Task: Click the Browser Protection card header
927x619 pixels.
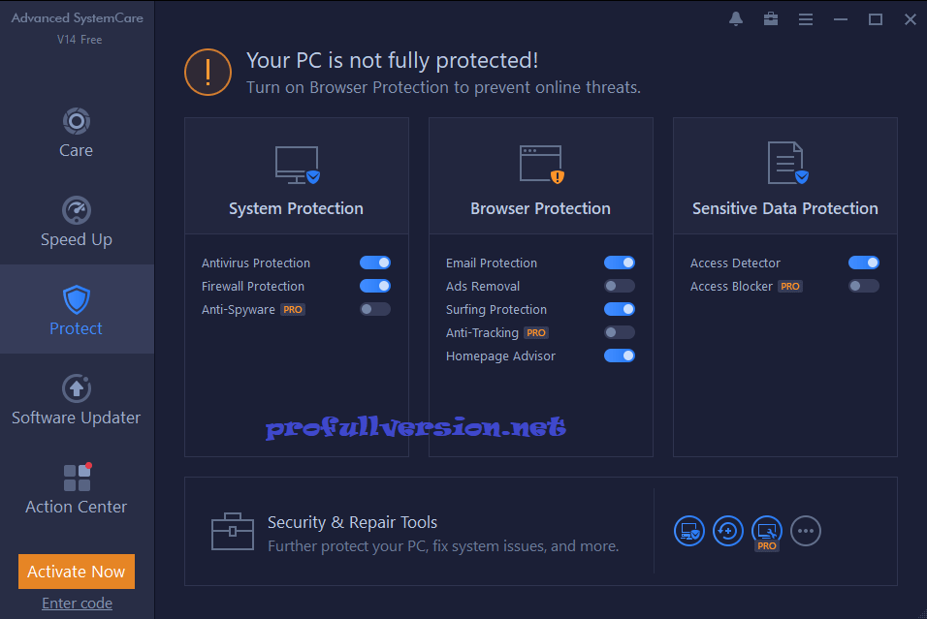Action: coord(540,208)
